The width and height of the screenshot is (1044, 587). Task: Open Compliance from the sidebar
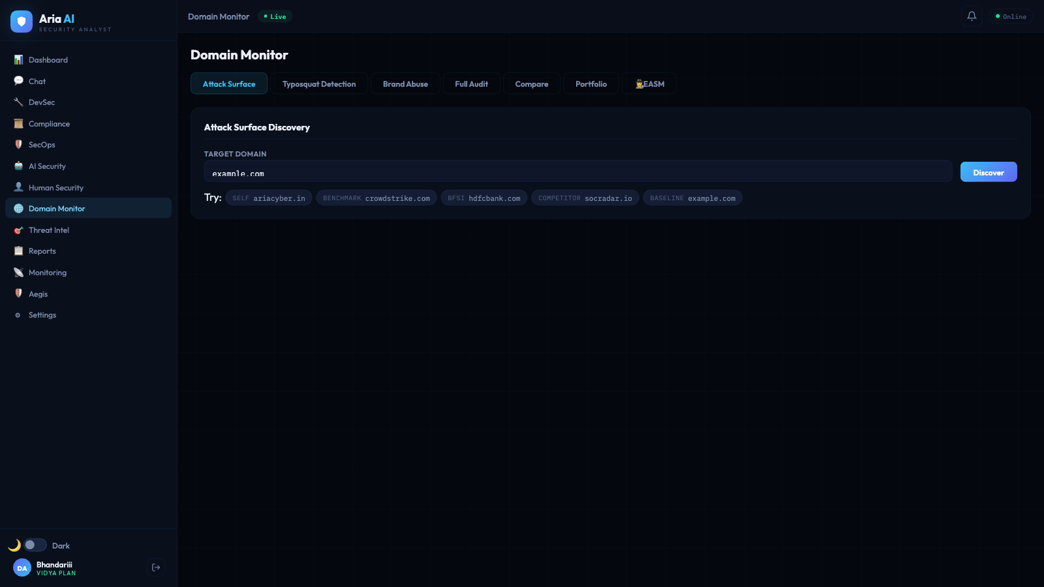click(88, 124)
